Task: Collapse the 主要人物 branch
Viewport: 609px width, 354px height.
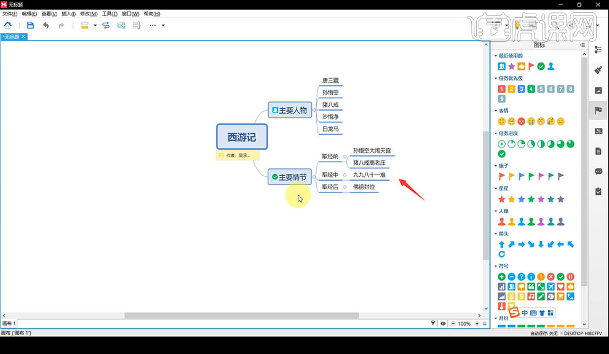Action: point(314,110)
